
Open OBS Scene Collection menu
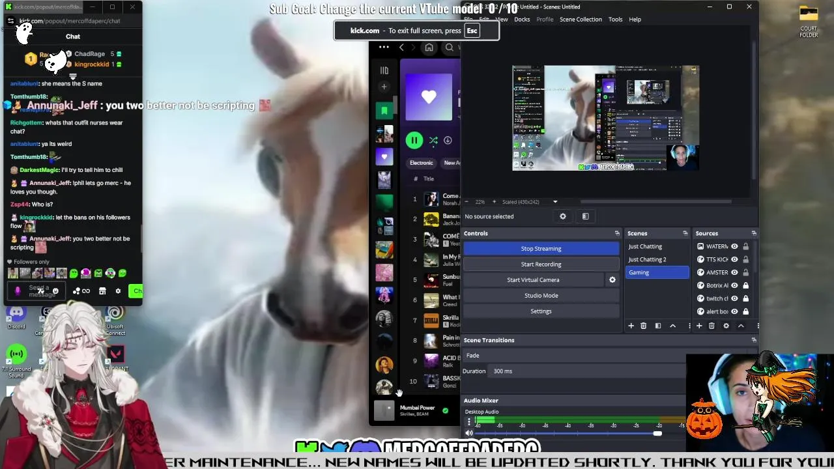click(581, 20)
